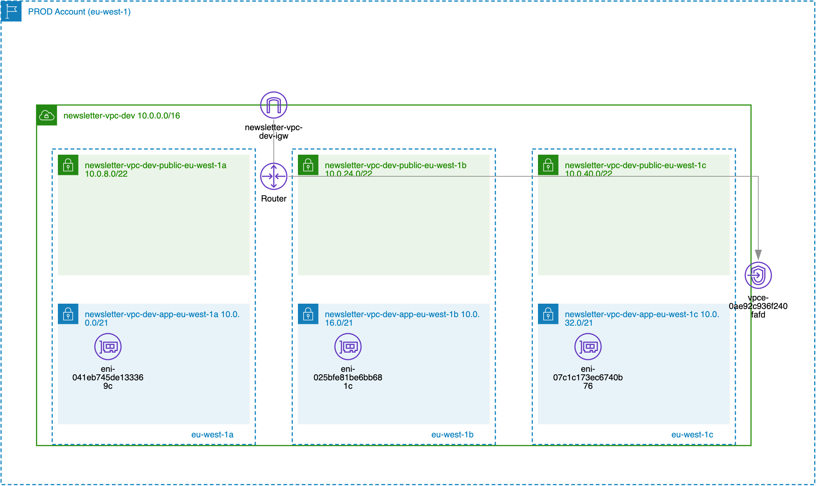816x486 pixels.
Task: Click the app eu-west-1c subnet lock icon
Action: (548, 314)
